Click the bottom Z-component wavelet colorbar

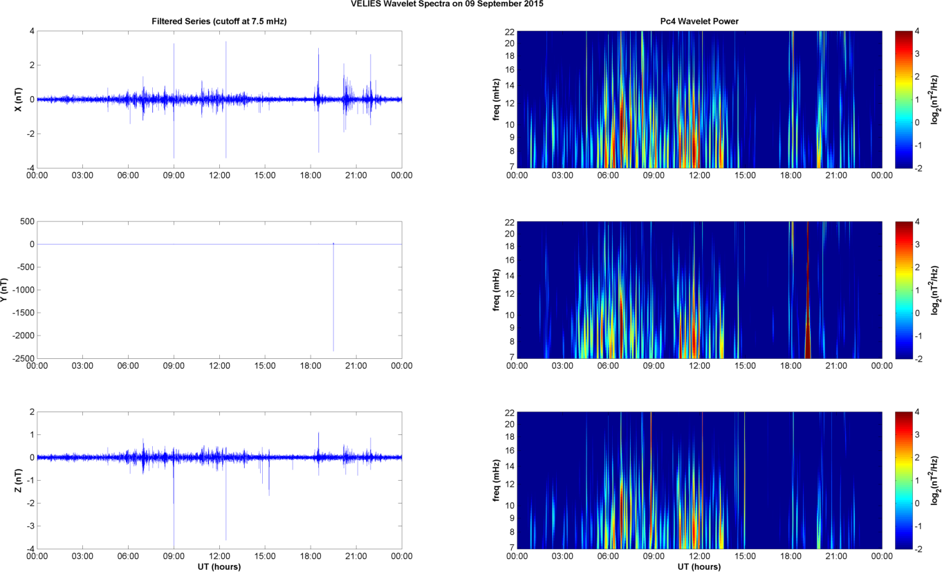point(904,480)
